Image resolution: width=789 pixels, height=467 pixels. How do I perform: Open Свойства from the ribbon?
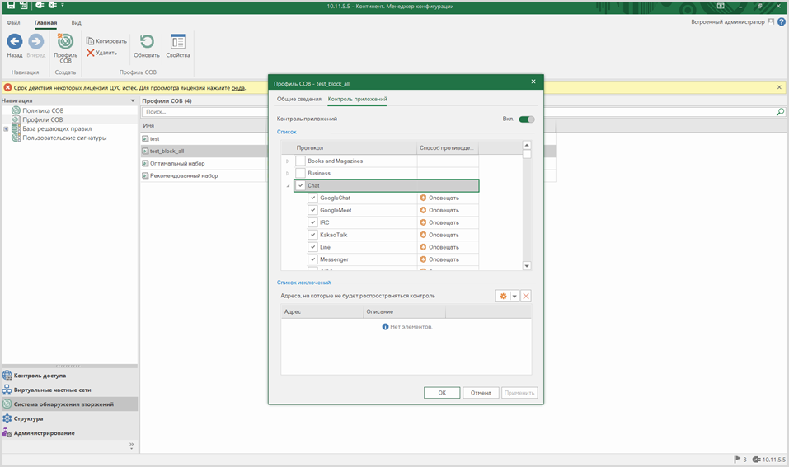pyautogui.click(x=177, y=42)
